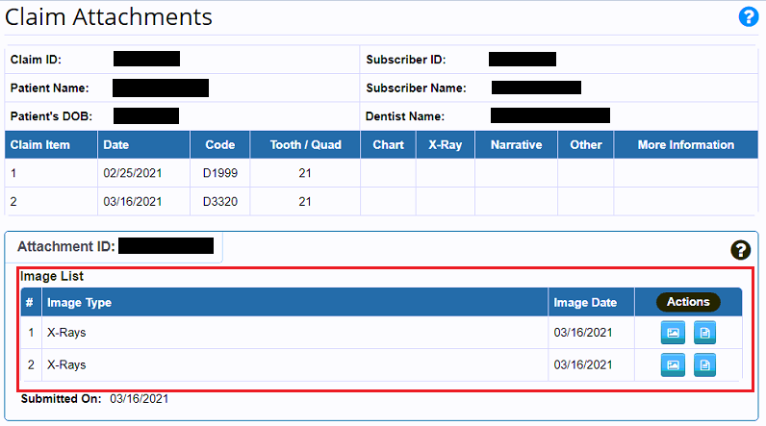Click the Narrative column header
The image size is (766, 426).
(x=516, y=145)
